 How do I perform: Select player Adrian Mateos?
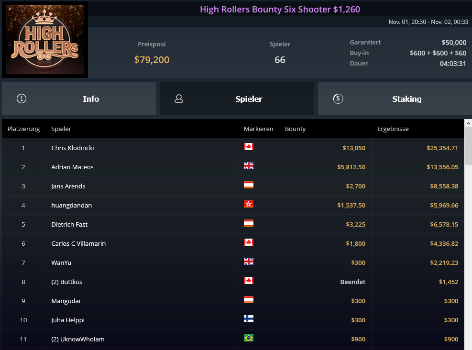72,167
